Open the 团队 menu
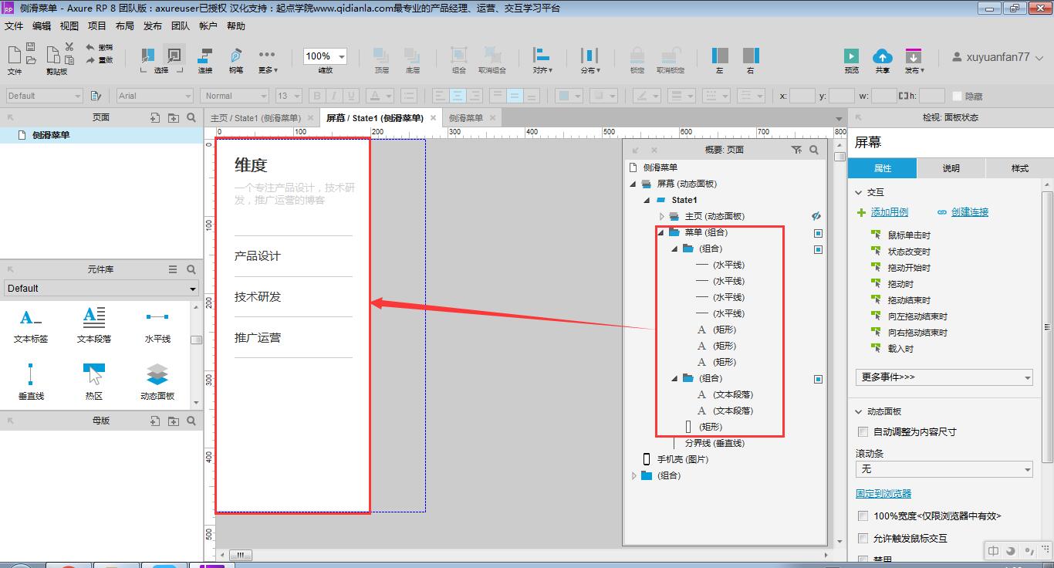The height and width of the screenshot is (568, 1054). pyautogui.click(x=181, y=26)
